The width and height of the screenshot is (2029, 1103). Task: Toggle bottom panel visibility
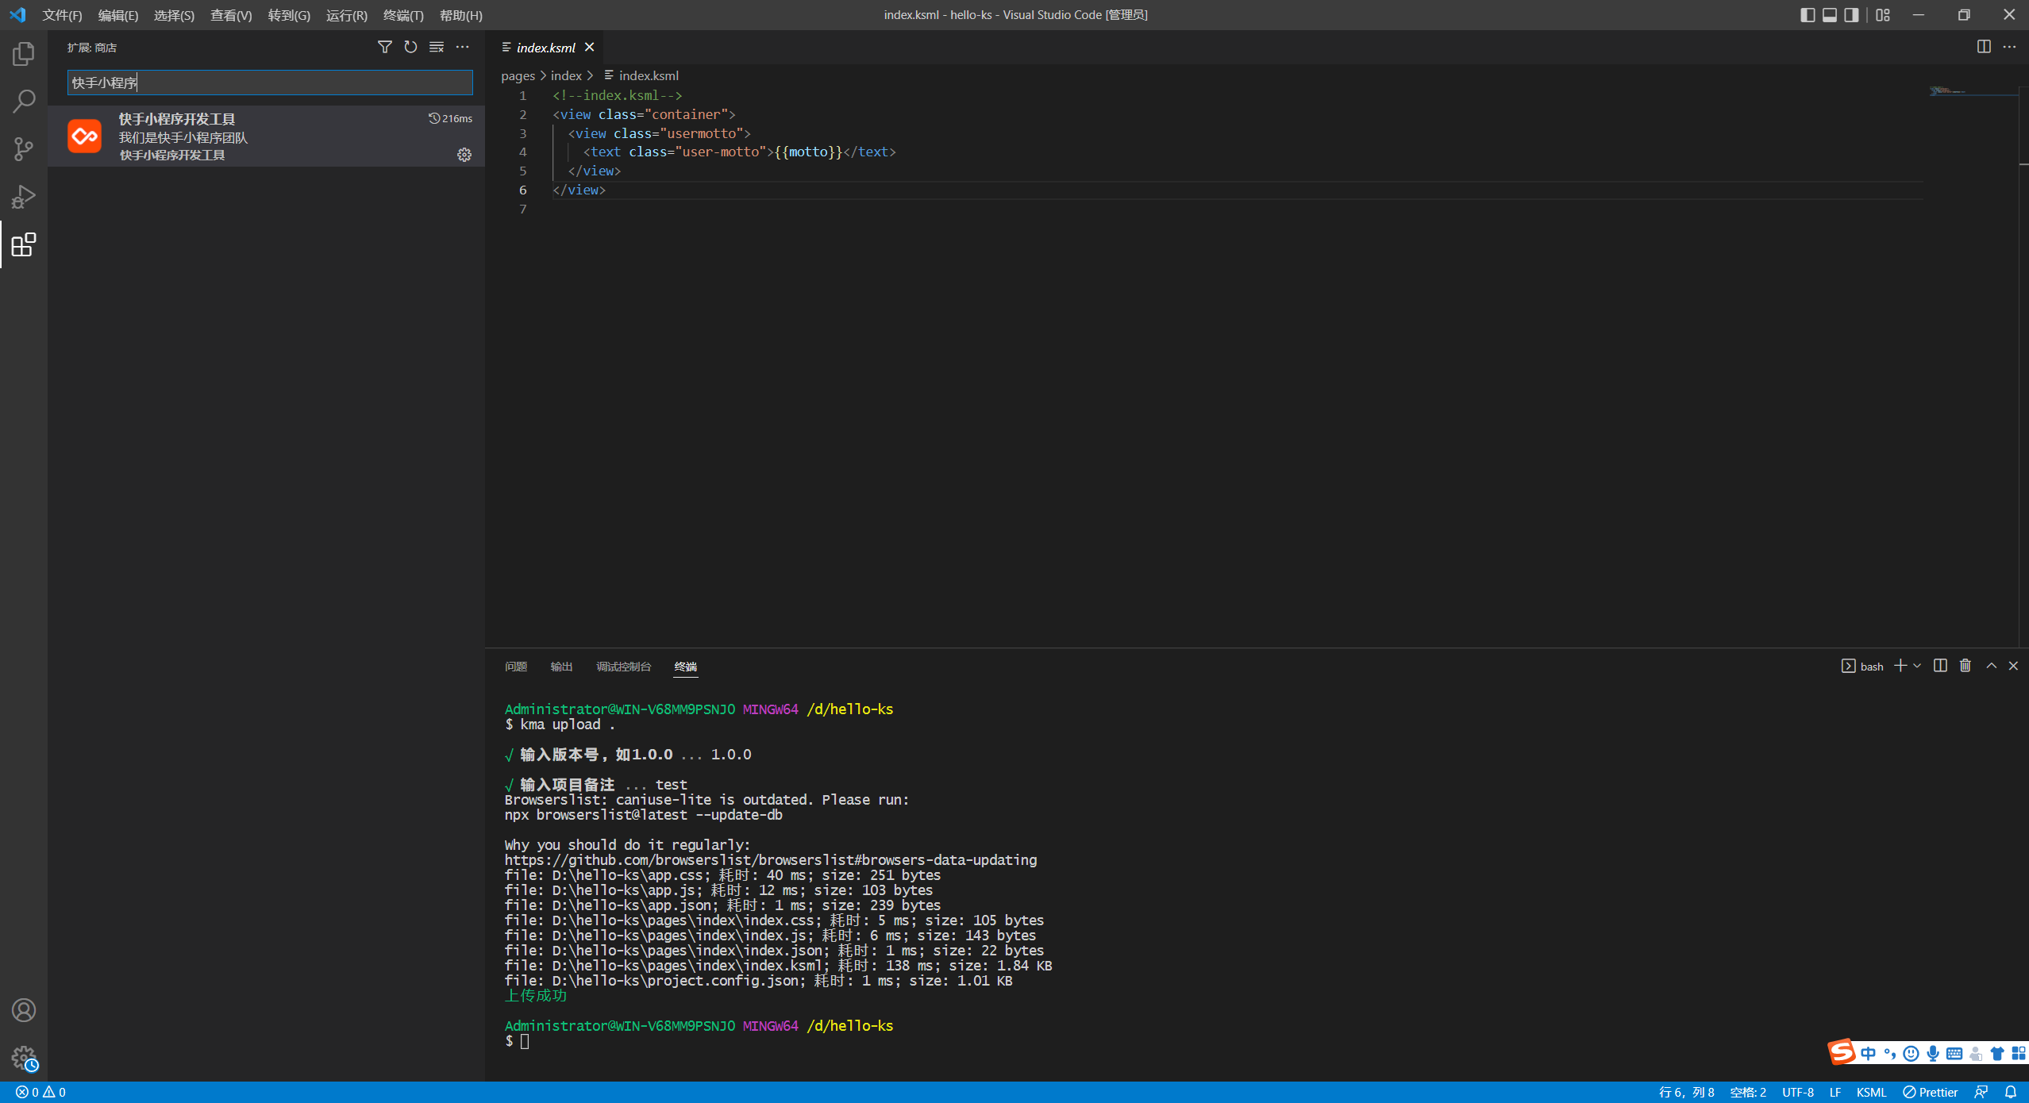[1830, 15]
